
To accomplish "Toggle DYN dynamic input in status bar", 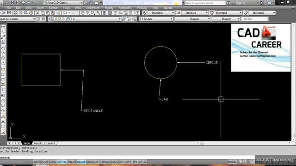I will (122, 162).
